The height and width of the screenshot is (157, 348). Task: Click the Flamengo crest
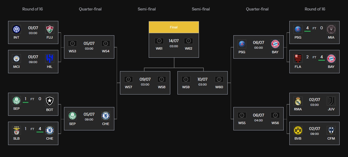tap(298, 58)
